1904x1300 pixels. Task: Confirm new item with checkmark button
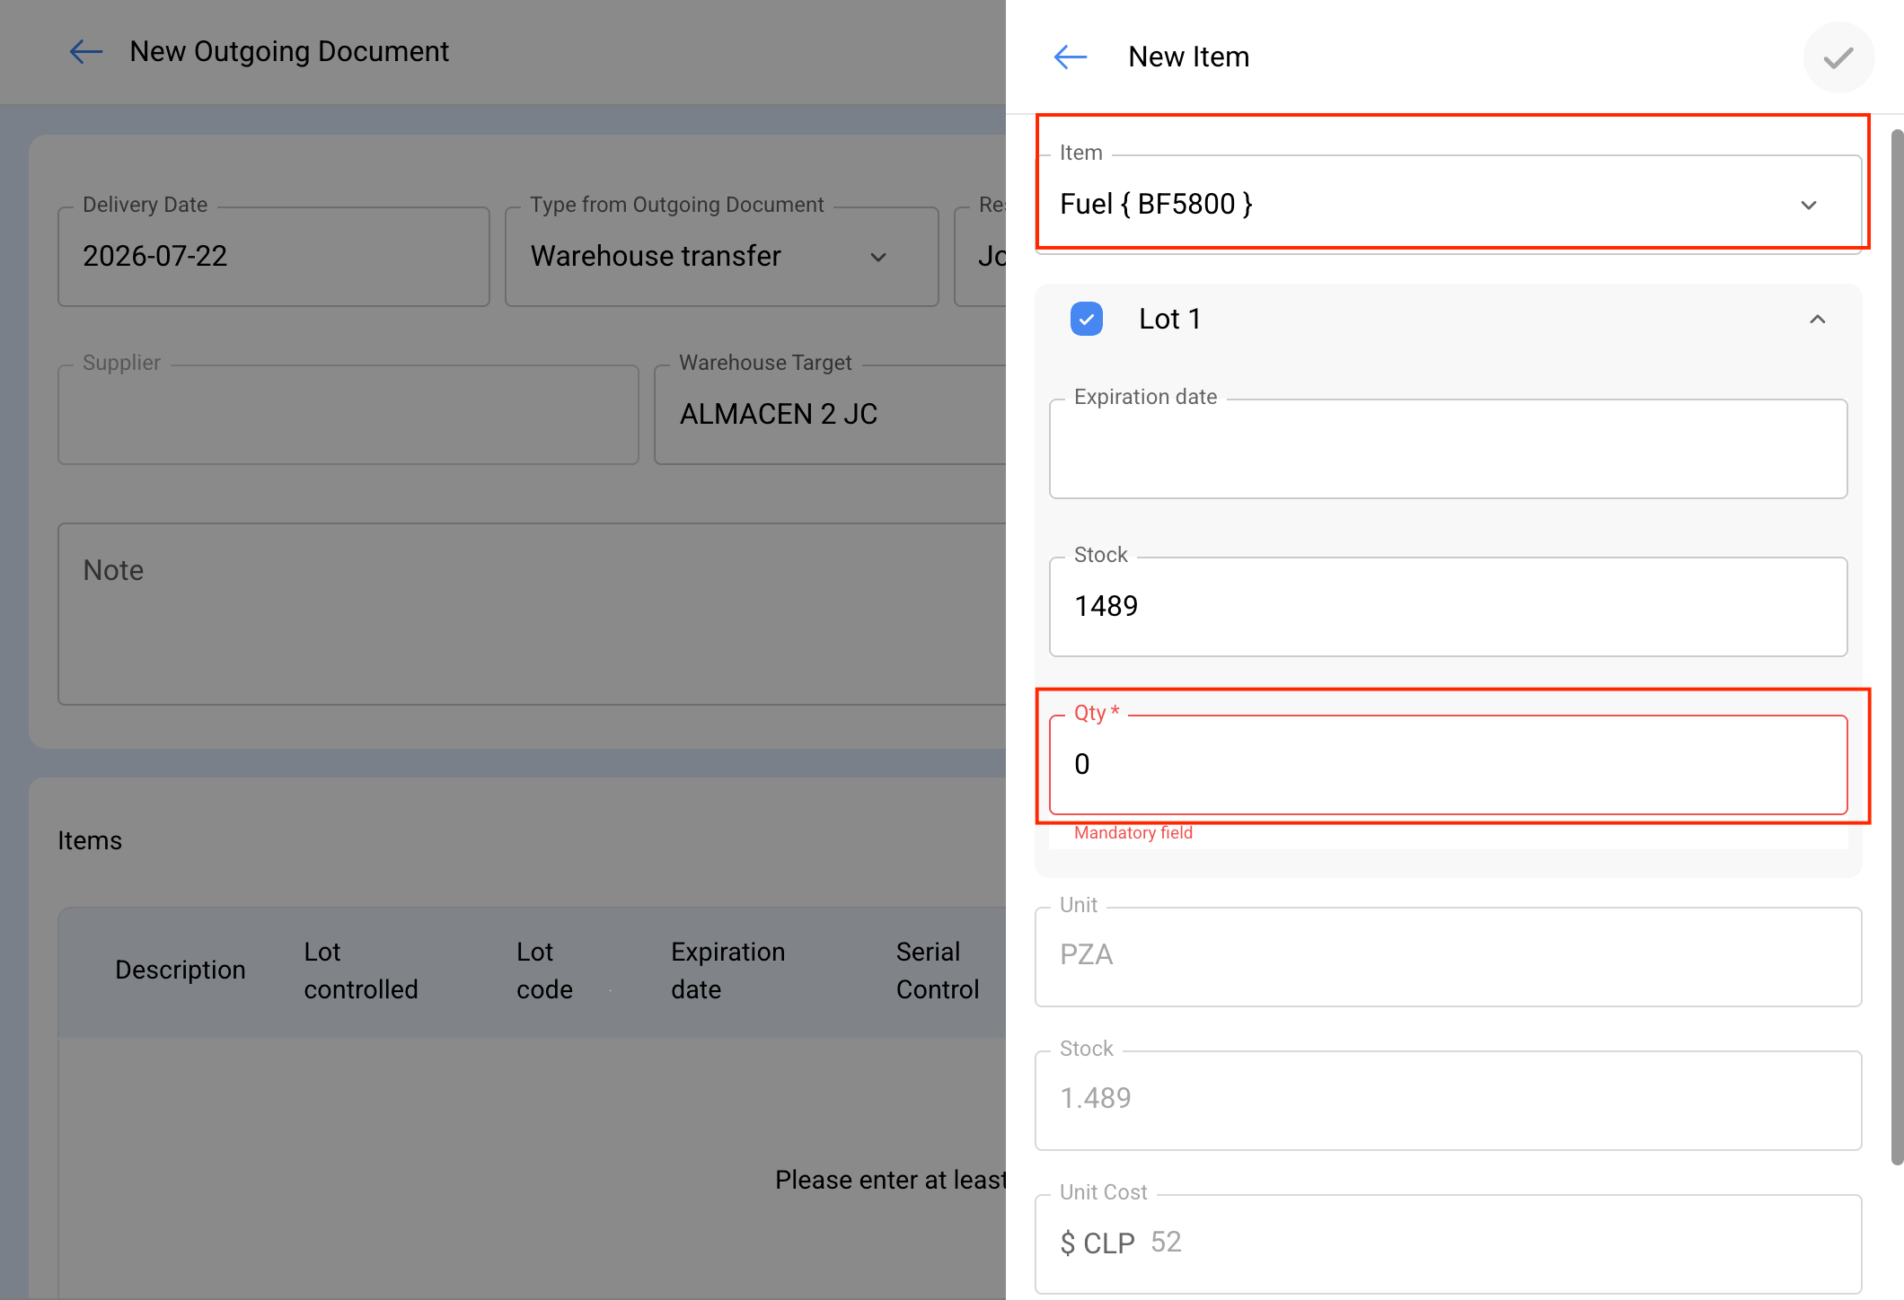(1838, 57)
